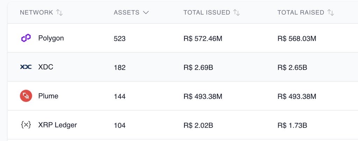This screenshot has height=141, width=358.
Task: Click the XDC network logo icon
Action: 26,67
